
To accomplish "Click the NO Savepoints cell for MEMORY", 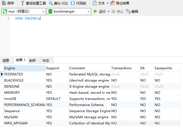I will click(x=167, y=93).
